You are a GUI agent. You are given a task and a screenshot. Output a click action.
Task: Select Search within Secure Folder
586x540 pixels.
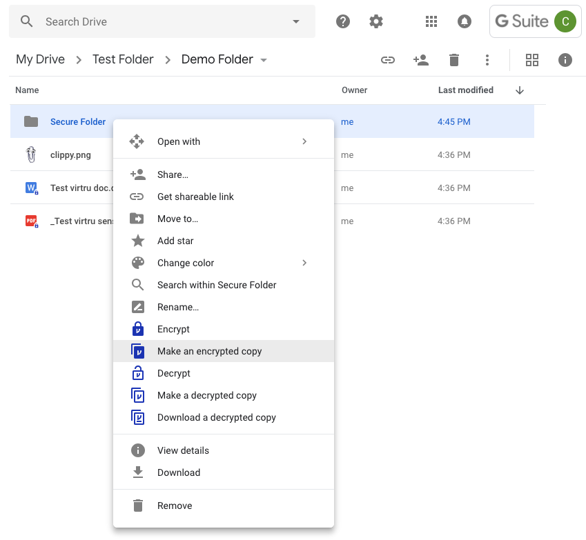pyautogui.click(x=224, y=285)
